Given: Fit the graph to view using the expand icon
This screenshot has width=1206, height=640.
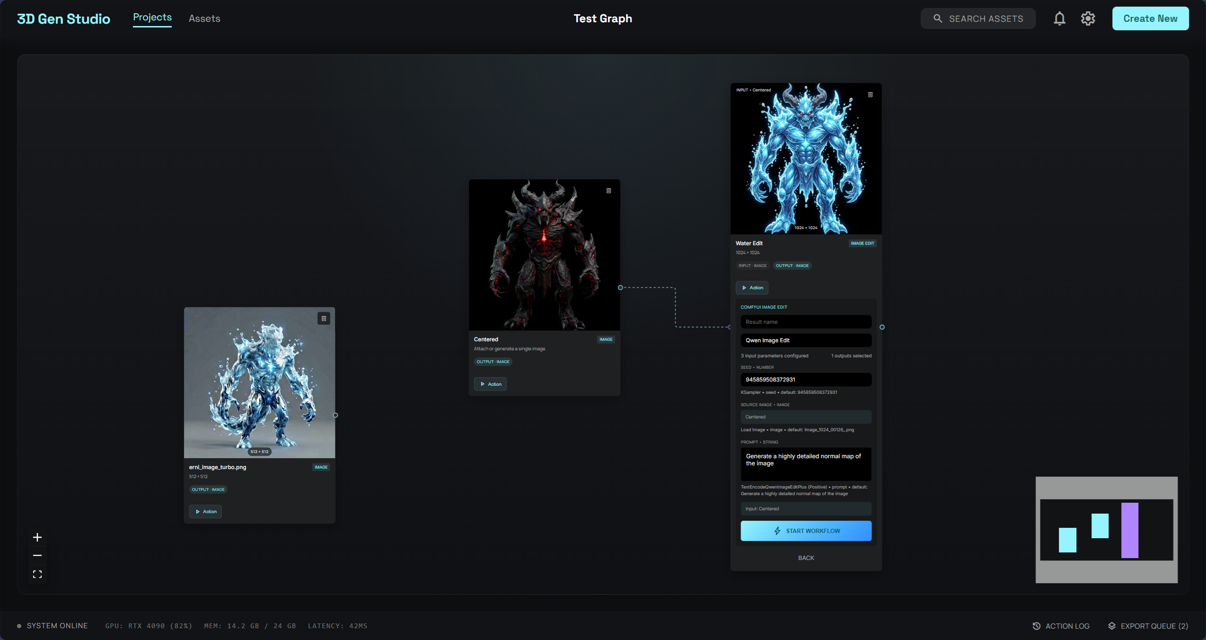Looking at the screenshot, I should [37, 574].
